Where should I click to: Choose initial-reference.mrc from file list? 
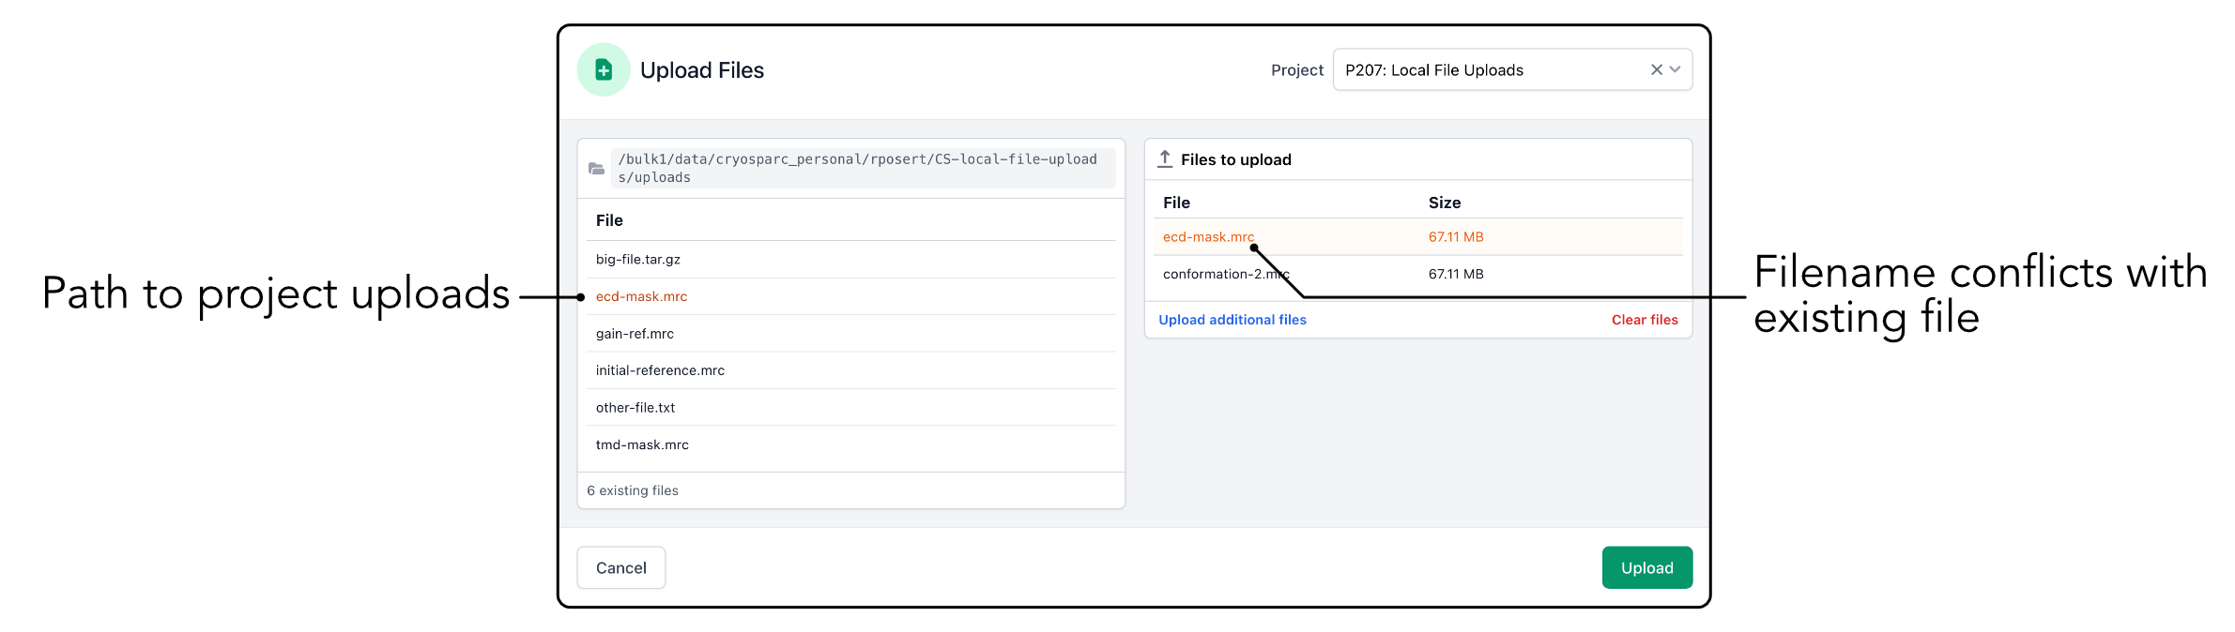pyautogui.click(x=660, y=370)
